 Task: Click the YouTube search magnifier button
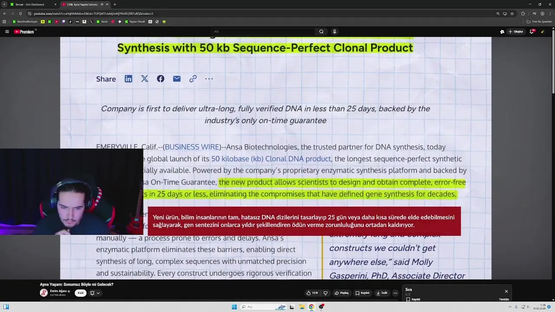click(321, 32)
